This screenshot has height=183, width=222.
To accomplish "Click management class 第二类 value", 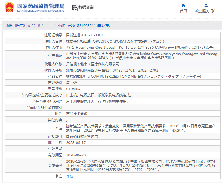I will pos(71,83).
